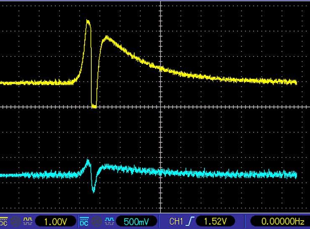Screen dimensions: 310x229
Task: Click the yellow channel DC coupling icon
Action: click(4, 222)
